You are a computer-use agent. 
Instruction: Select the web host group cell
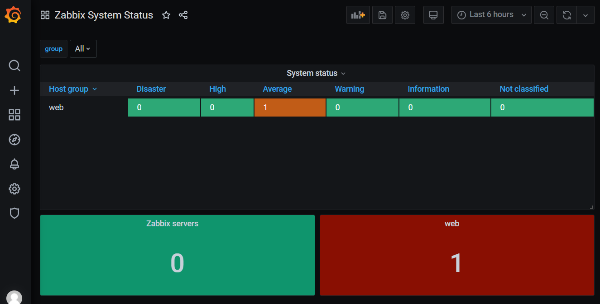(x=84, y=108)
